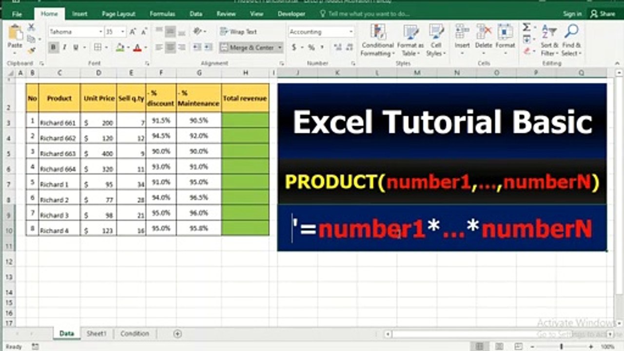Click the Percent Style icon
Image resolution: width=624 pixels, height=351 pixels.
[x=311, y=47]
